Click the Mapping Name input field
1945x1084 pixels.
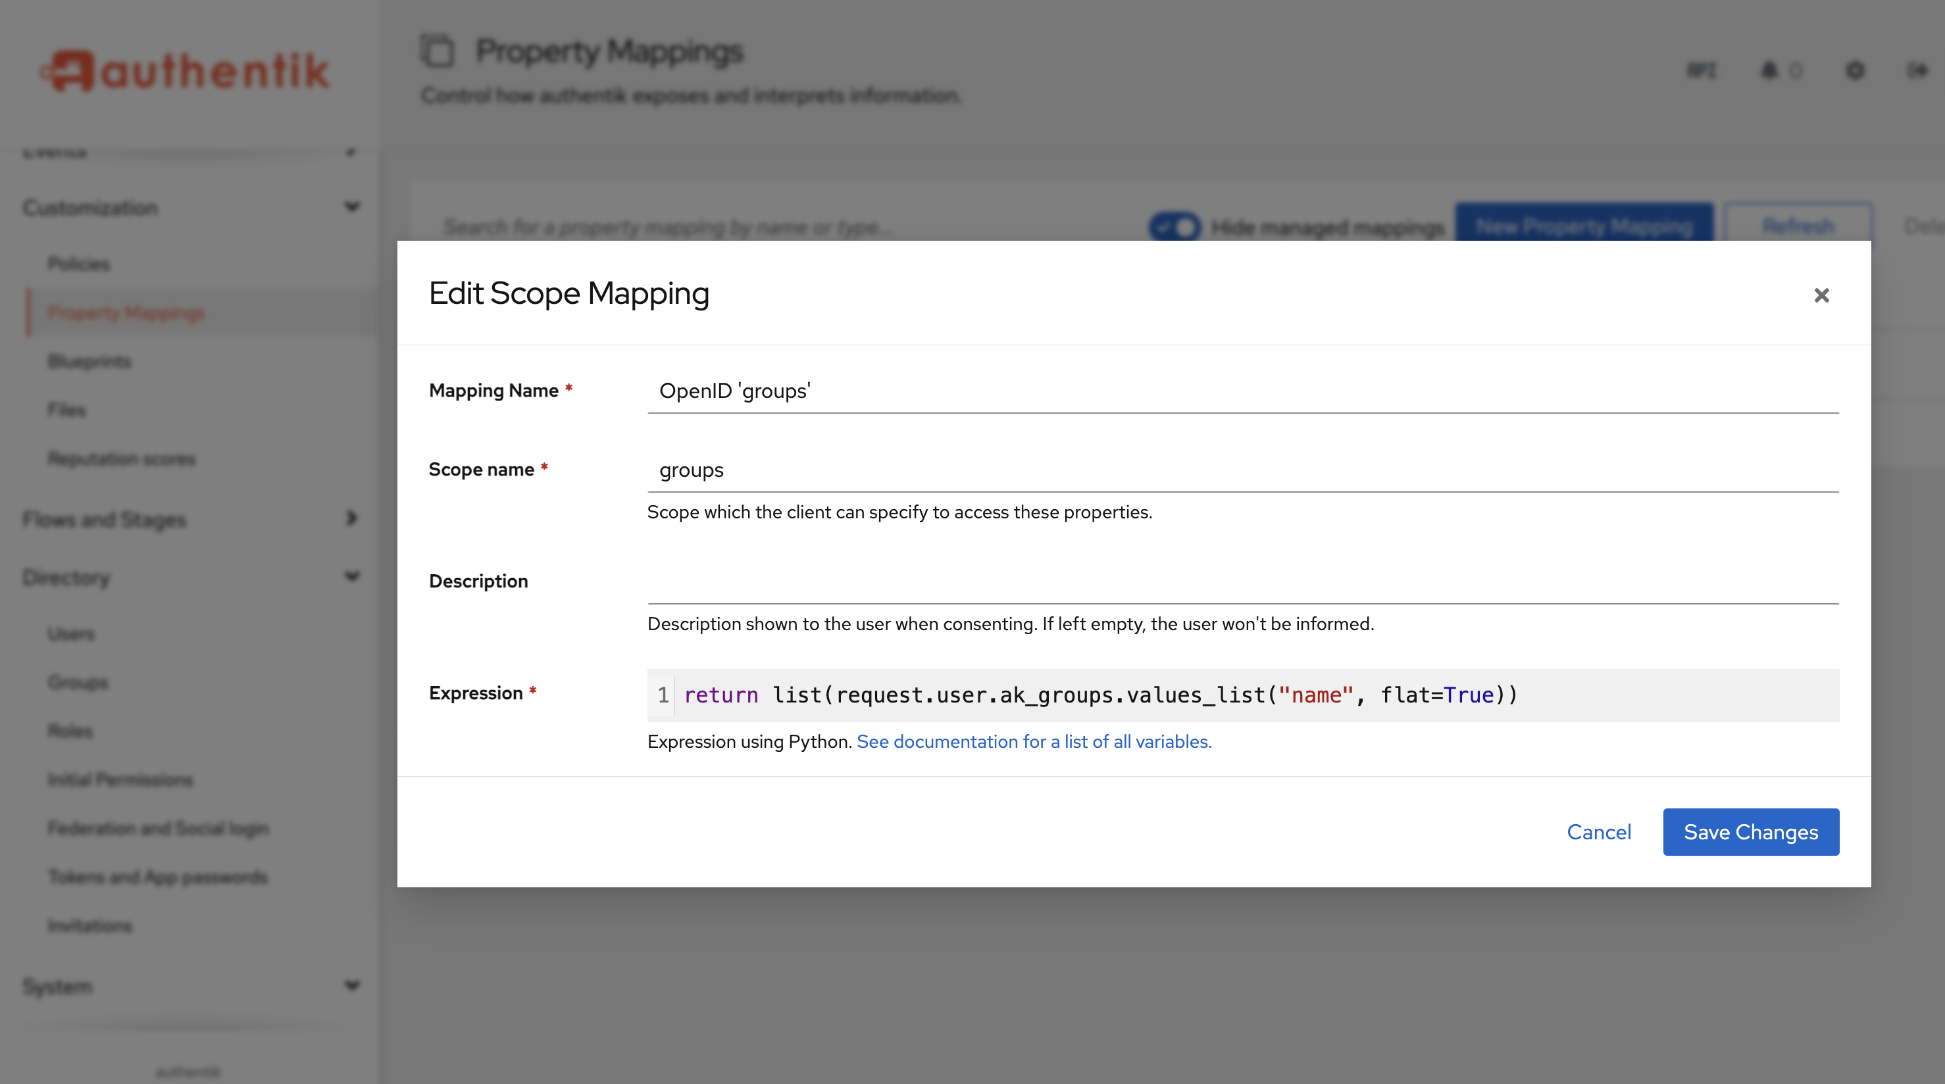point(1243,391)
